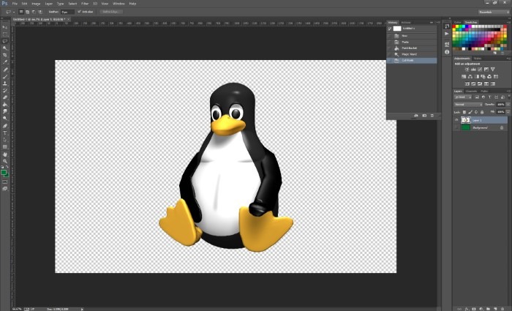Select the Clone Stamp tool

pyautogui.click(x=5, y=83)
